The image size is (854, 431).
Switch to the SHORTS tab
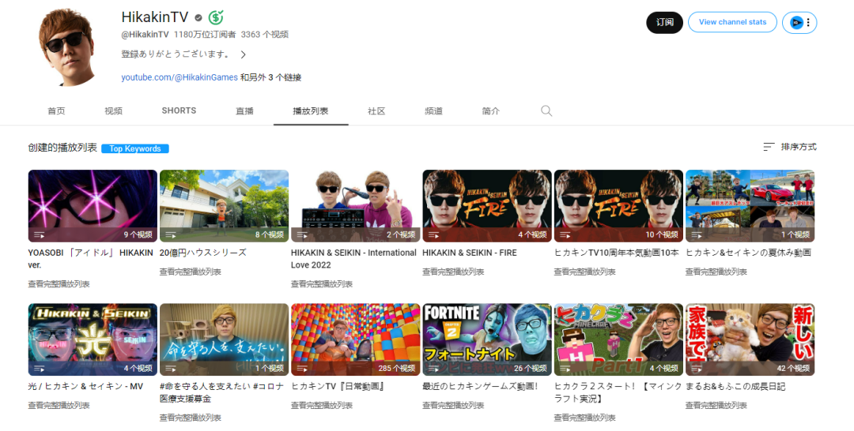point(179,111)
